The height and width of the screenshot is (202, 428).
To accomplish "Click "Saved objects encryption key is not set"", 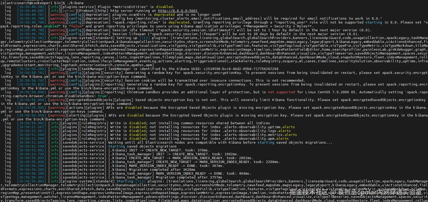I will [x=176, y=100].
